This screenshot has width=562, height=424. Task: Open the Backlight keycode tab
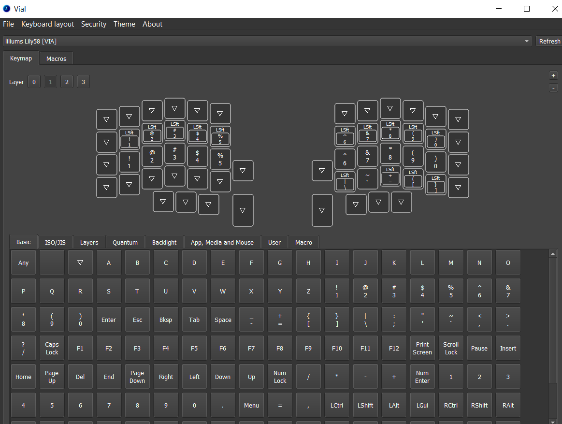click(164, 243)
